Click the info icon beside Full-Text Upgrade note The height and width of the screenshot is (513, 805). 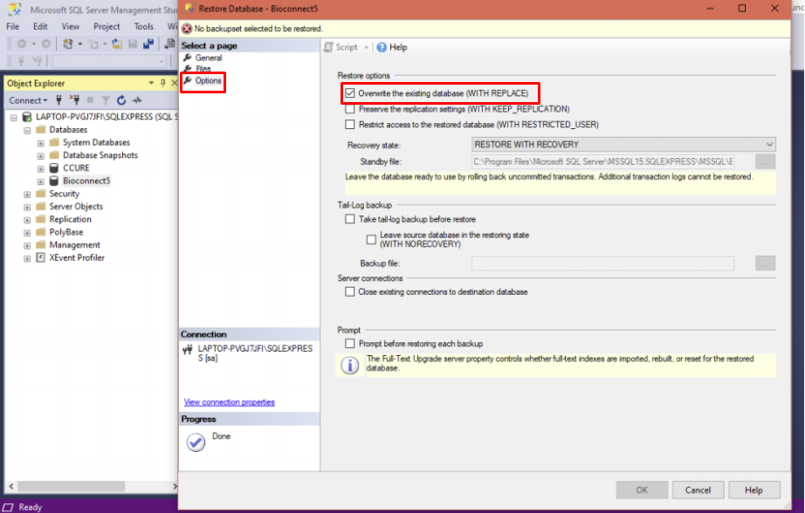point(350,366)
